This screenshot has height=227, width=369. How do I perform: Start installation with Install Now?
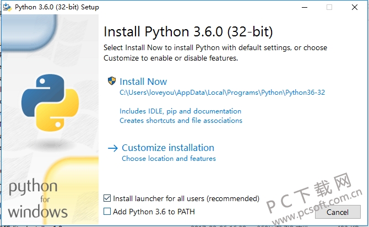(x=143, y=82)
